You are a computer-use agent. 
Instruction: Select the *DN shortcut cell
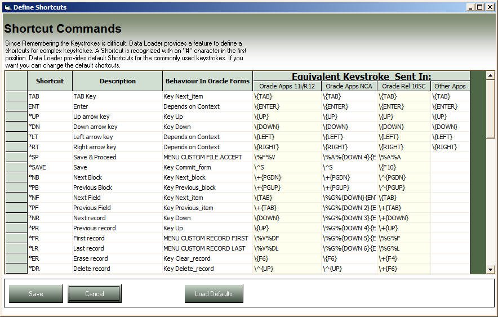[x=50, y=127]
